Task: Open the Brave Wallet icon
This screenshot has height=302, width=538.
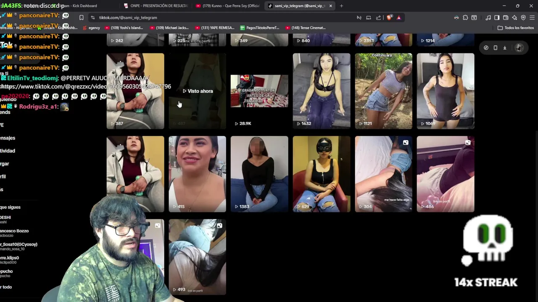Action: point(506,18)
